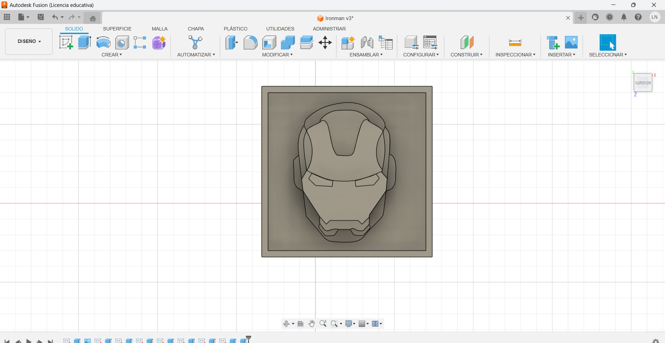The image size is (665, 343).
Task: Expand the MODIFICAR menu
Action: click(x=277, y=55)
